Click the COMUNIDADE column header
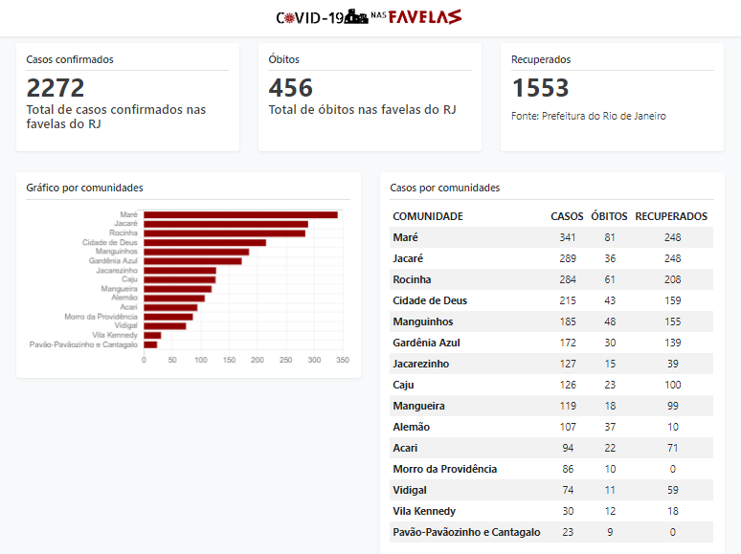This screenshot has width=741, height=554. pyautogui.click(x=428, y=216)
